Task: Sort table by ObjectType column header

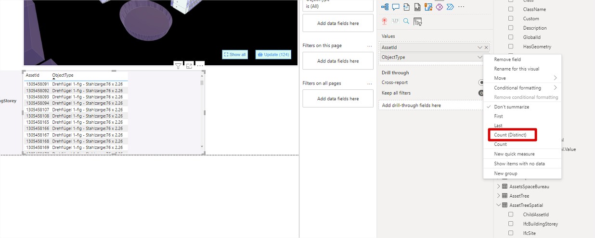Action: (63, 75)
